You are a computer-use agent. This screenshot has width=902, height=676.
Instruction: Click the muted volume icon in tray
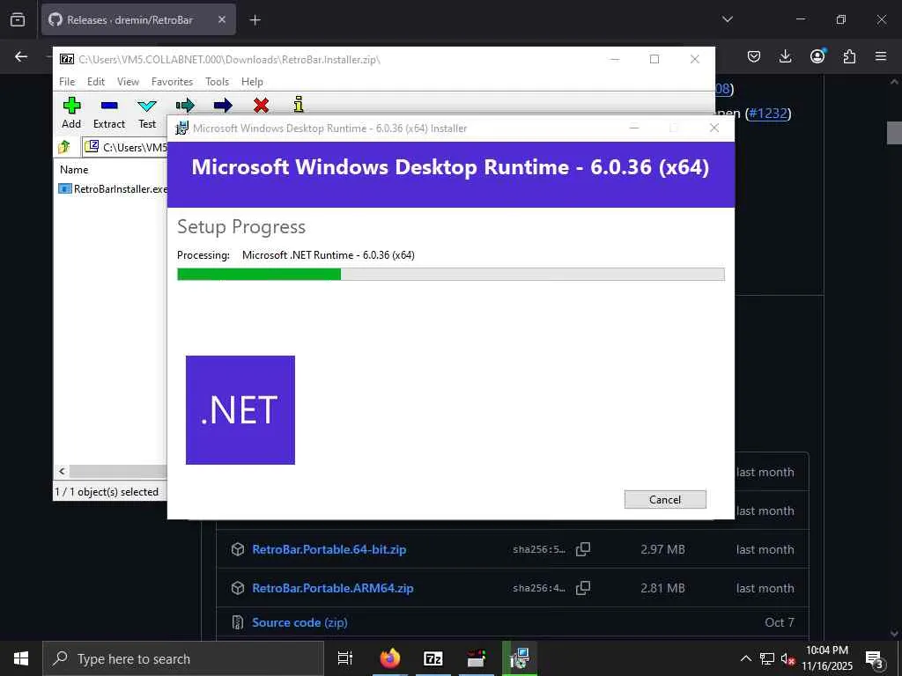click(787, 658)
